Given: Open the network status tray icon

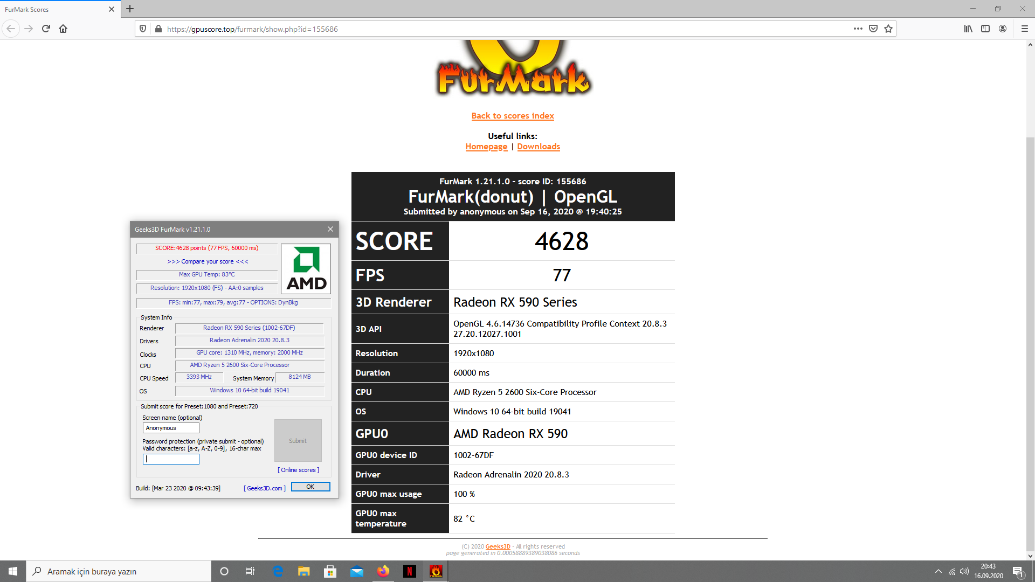Looking at the screenshot, I should [x=952, y=571].
